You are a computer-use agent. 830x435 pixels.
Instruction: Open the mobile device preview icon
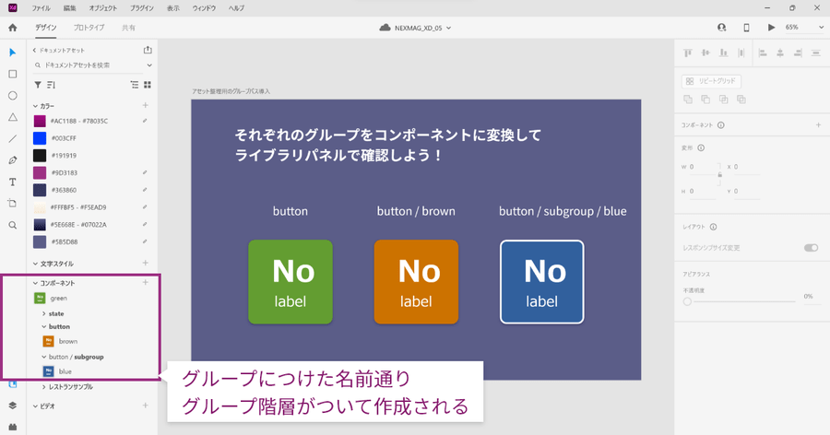[746, 28]
